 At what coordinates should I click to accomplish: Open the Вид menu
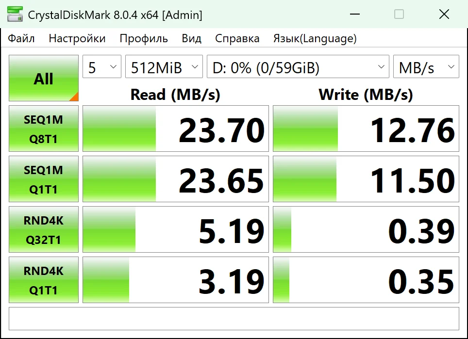(191, 38)
